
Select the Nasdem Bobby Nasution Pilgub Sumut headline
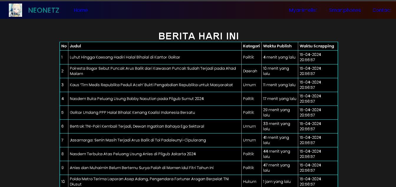(x=137, y=99)
